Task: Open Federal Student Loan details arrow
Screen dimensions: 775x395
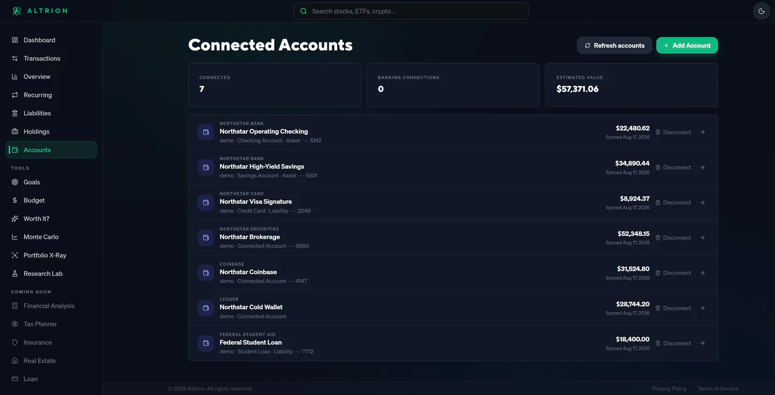Action: [x=702, y=343]
